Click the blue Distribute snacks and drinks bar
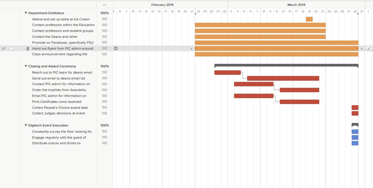 click(355, 143)
